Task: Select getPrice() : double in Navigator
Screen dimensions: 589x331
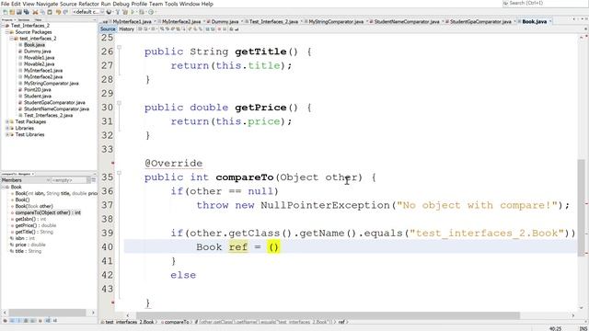Action: click(36, 225)
